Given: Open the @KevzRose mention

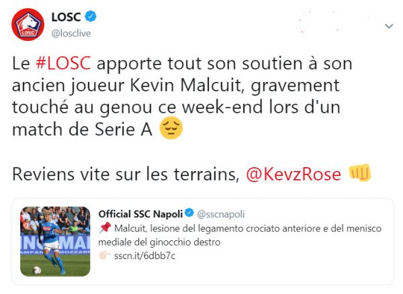Looking at the screenshot, I should point(293,173).
